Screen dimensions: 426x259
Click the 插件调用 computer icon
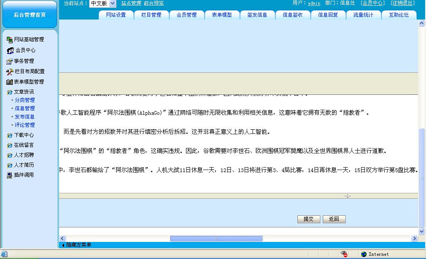click(10, 175)
